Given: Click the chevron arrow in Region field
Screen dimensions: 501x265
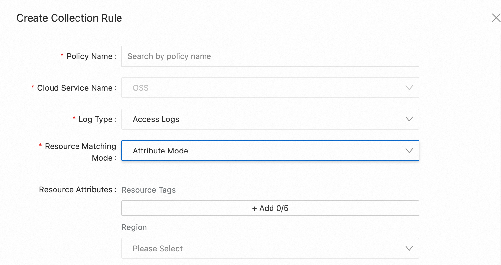Looking at the screenshot, I should click(409, 248).
